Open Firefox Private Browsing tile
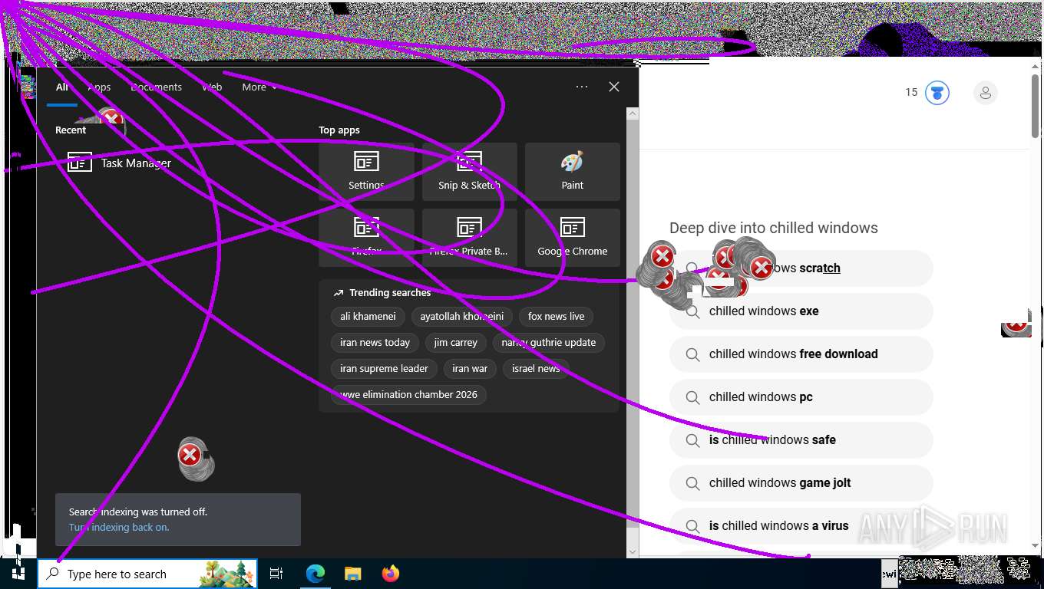Viewport: 1044px width, 589px height. tap(469, 237)
